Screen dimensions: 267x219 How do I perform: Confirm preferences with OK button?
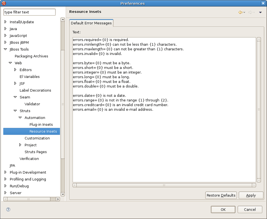tap(223, 209)
